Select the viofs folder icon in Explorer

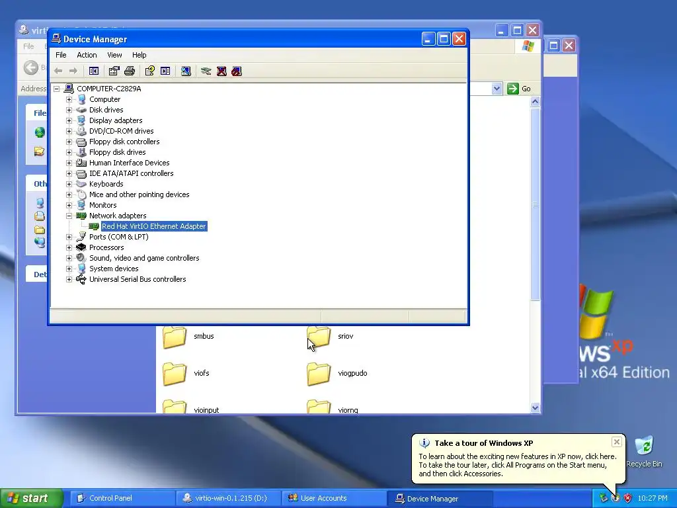tap(175, 374)
